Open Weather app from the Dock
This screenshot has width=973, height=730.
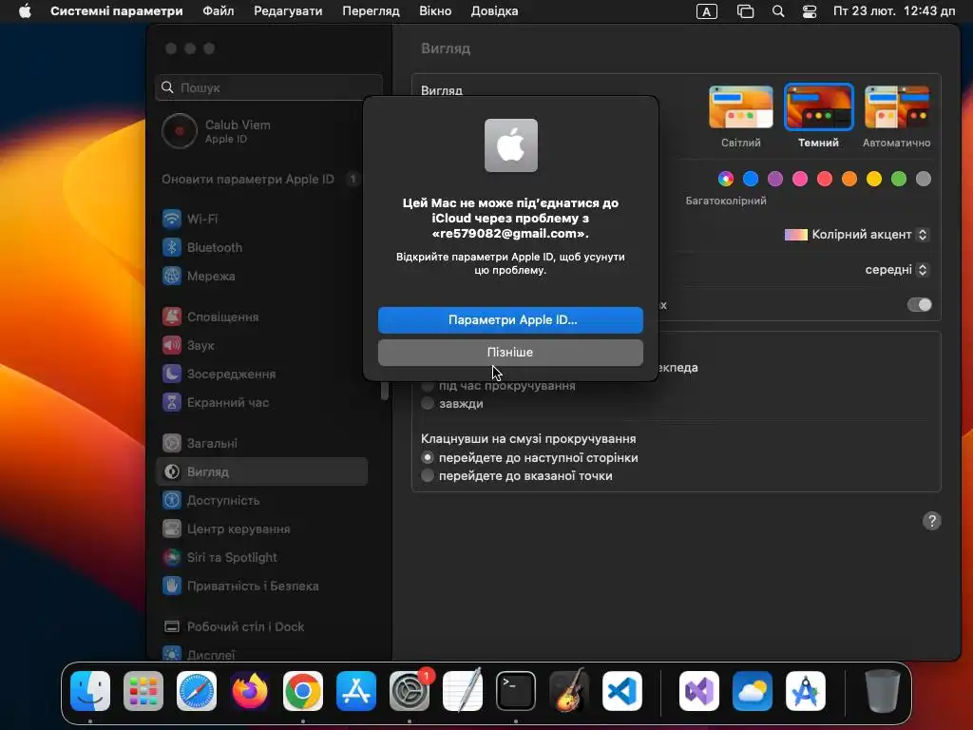(x=753, y=691)
